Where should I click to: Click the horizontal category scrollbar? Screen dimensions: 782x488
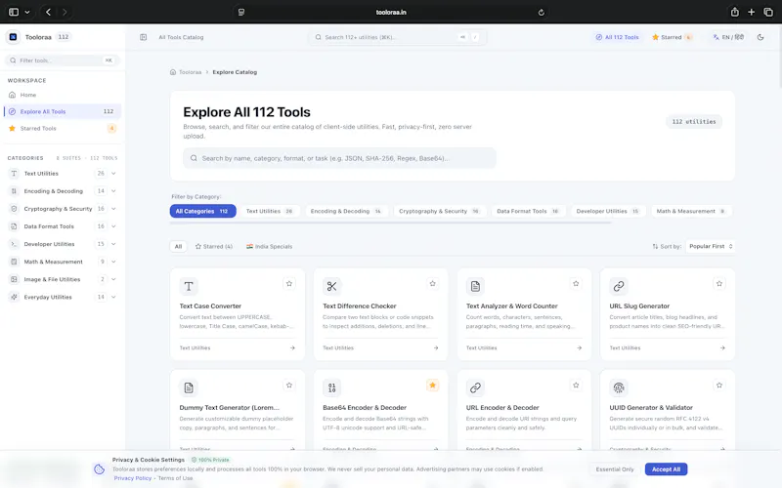(390, 223)
